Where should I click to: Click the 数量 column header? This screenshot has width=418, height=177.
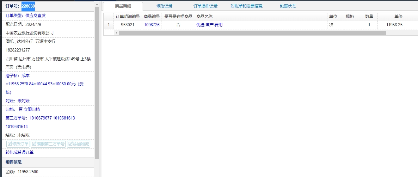coord(369,16)
